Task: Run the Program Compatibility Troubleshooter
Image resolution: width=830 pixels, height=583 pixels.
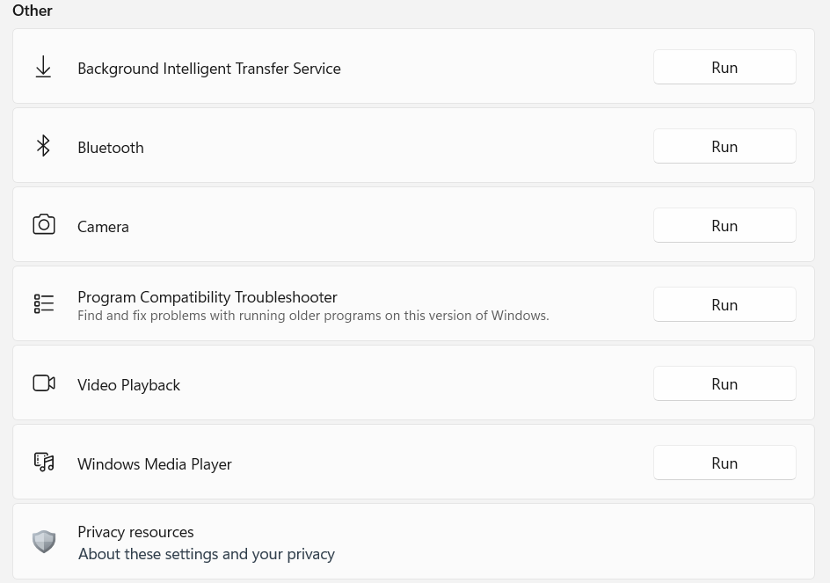Action: pyautogui.click(x=724, y=305)
